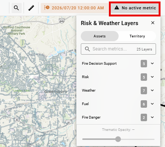The width and height of the screenshot is (165, 147).
Task: Click the No active metric button
Action: point(135,8)
